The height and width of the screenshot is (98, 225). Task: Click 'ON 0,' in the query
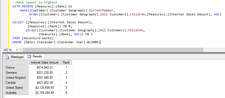click(67, 26)
